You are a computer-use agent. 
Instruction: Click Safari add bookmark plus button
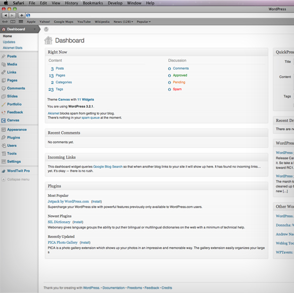point(22,16)
